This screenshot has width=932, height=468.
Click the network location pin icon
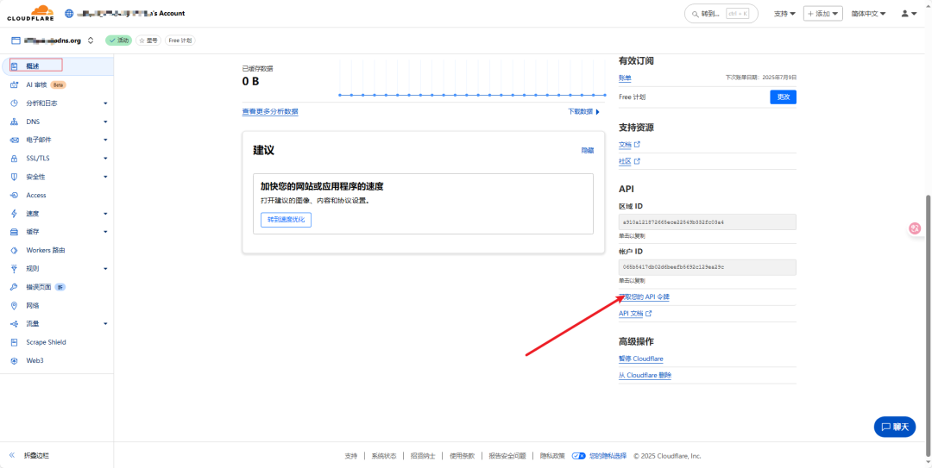click(x=15, y=306)
